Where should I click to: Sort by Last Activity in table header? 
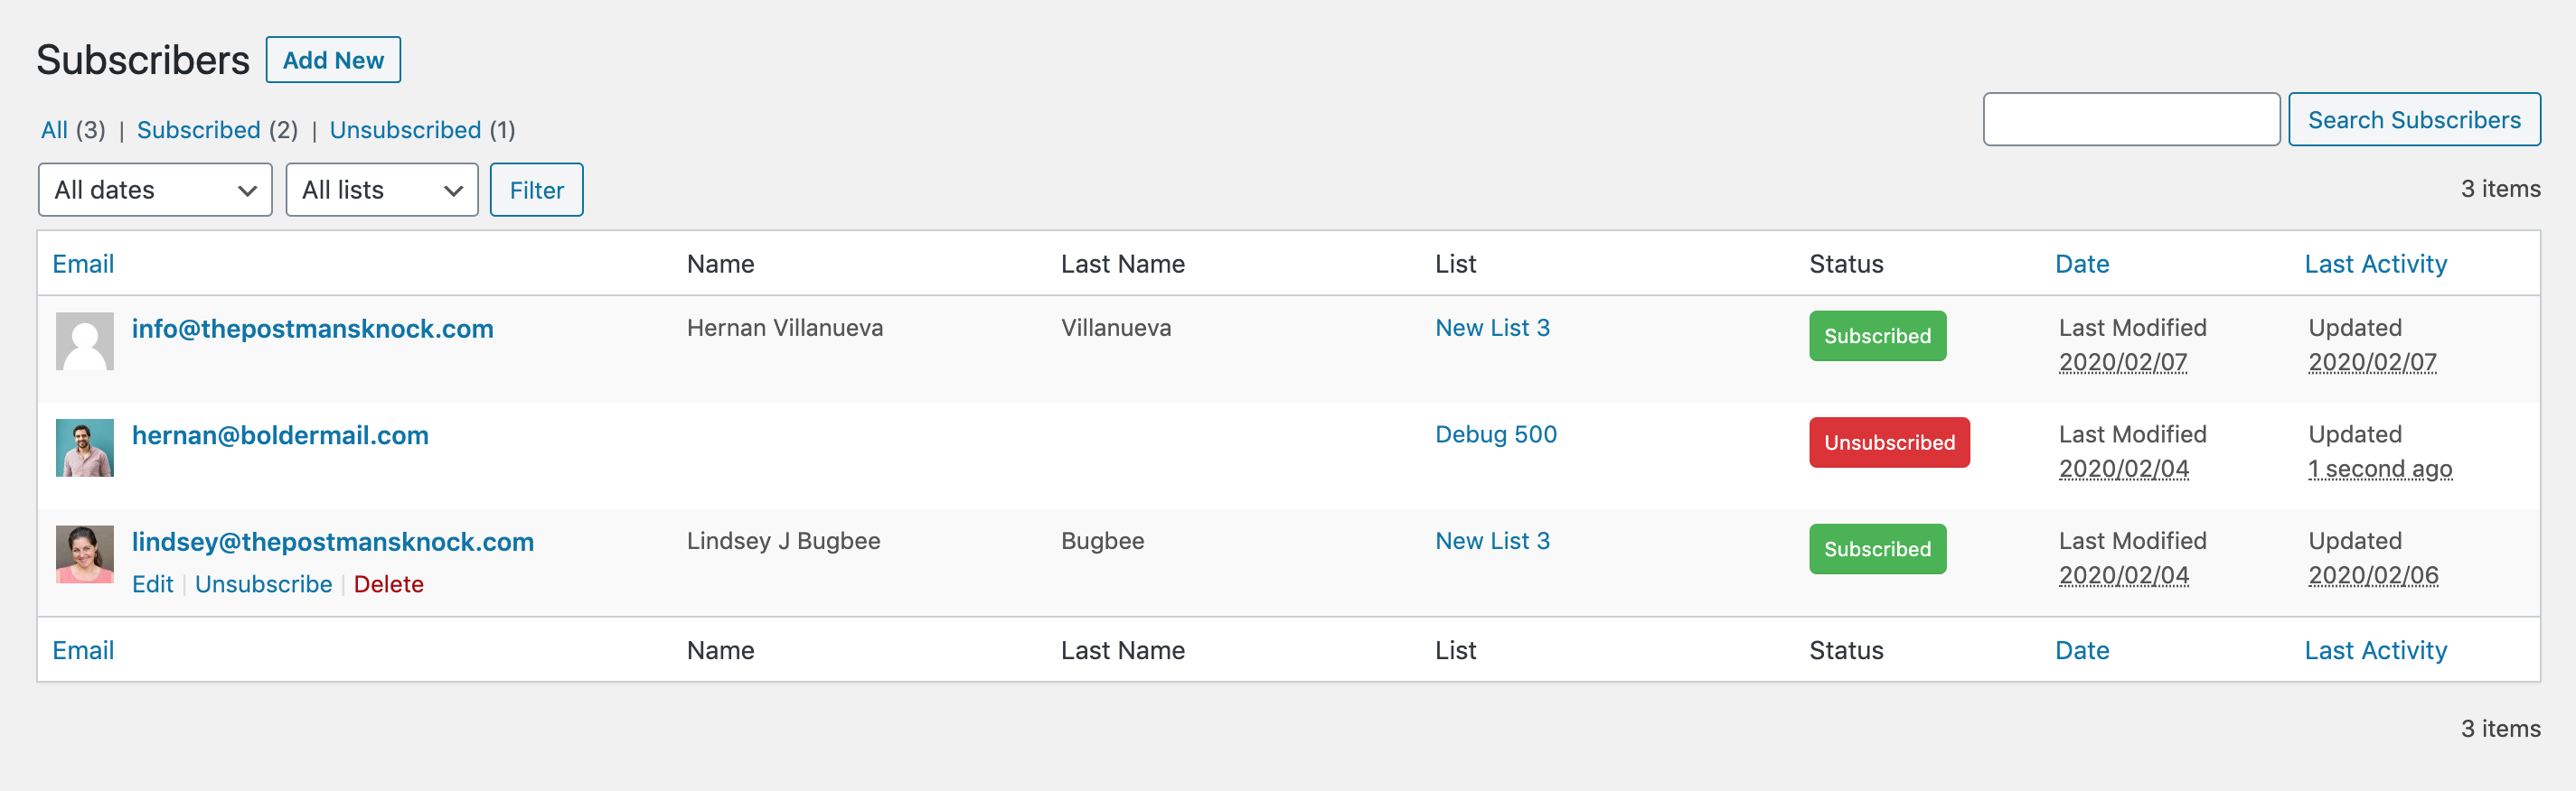tap(2375, 264)
